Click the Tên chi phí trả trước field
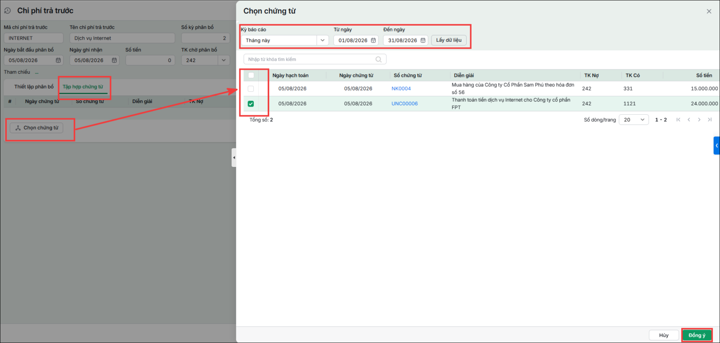 tap(122, 38)
